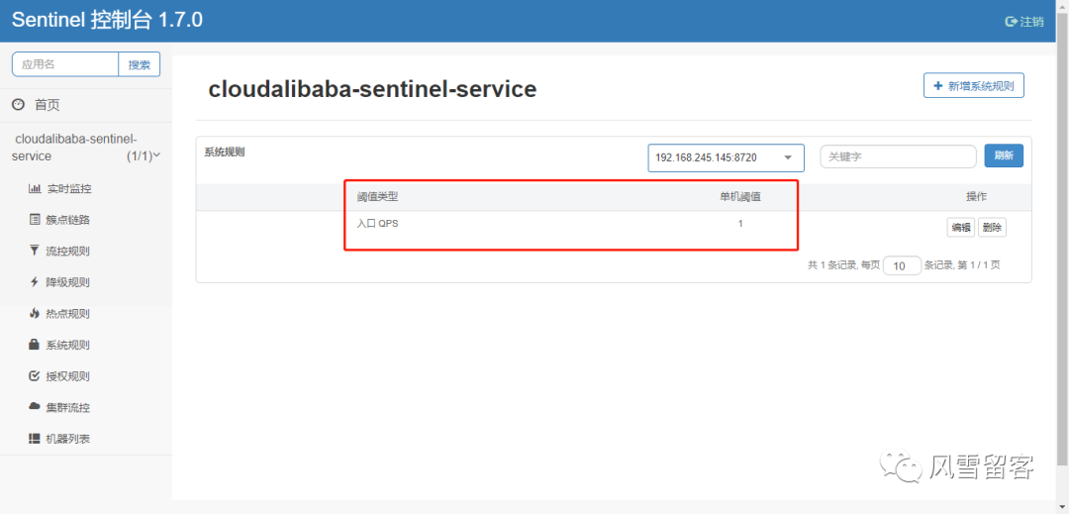Go to the 首页 menu item
Image resolution: width=1069 pixels, height=514 pixels.
coord(47,105)
